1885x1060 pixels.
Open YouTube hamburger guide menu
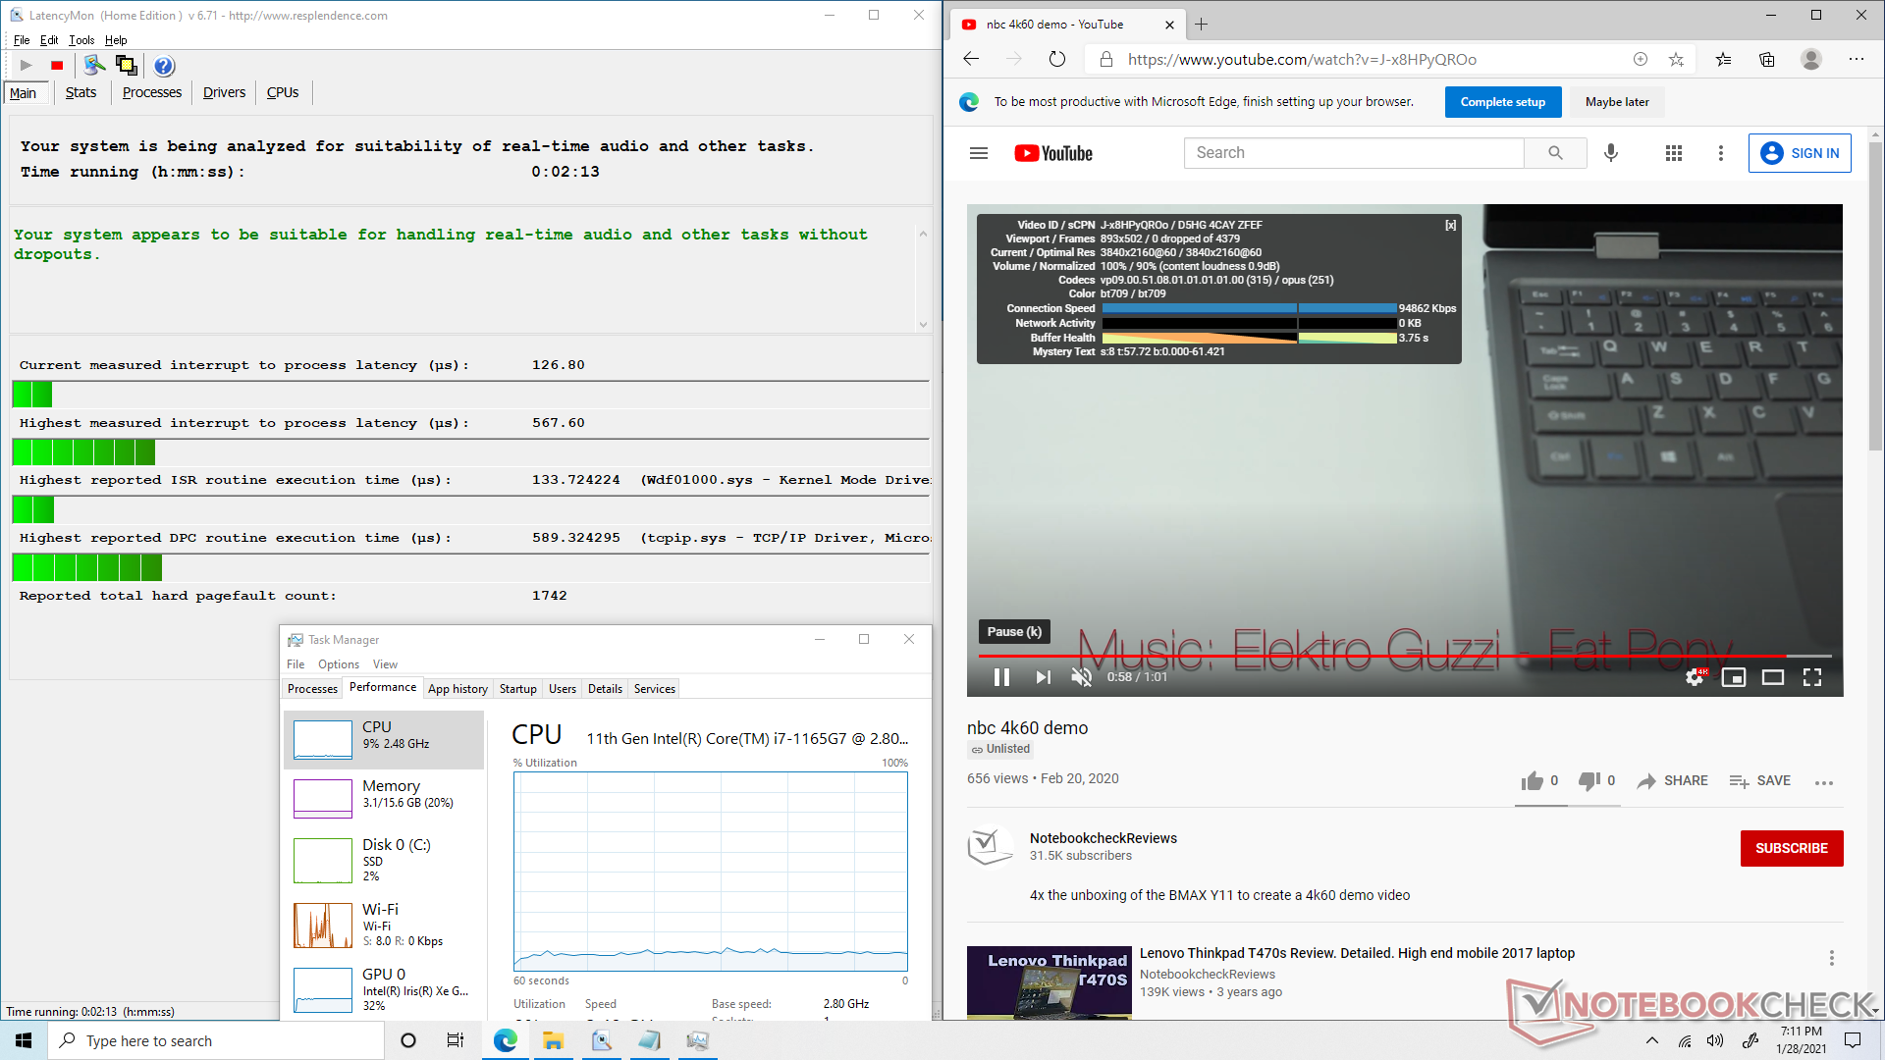tap(979, 153)
